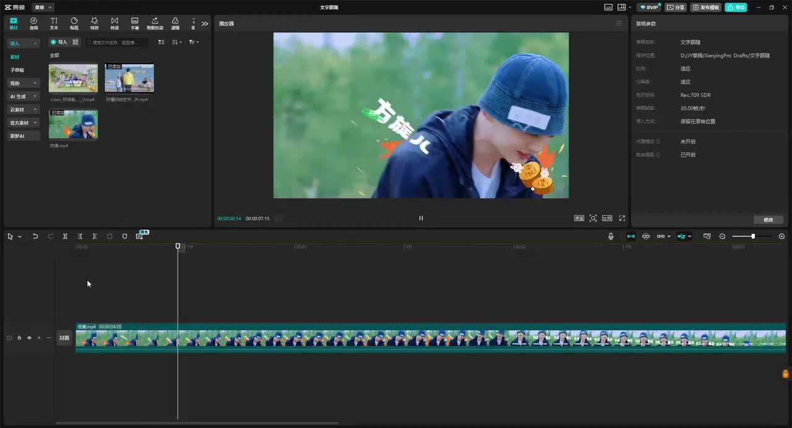Open the 贴纸 (Stickers) tab icon
This screenshot has height=428, width=792.
74,23
